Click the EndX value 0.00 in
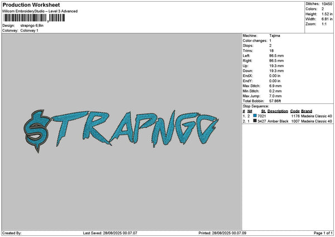Image resolution: width=335 pixels, height=237 pixels. [x=275, y=75]
